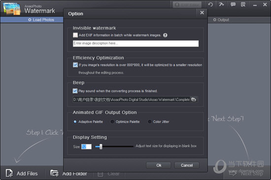This screenshot has width=271, height=180.
Task: Click the blurred button at the top of the main window
Action: (x=187, y=5)
